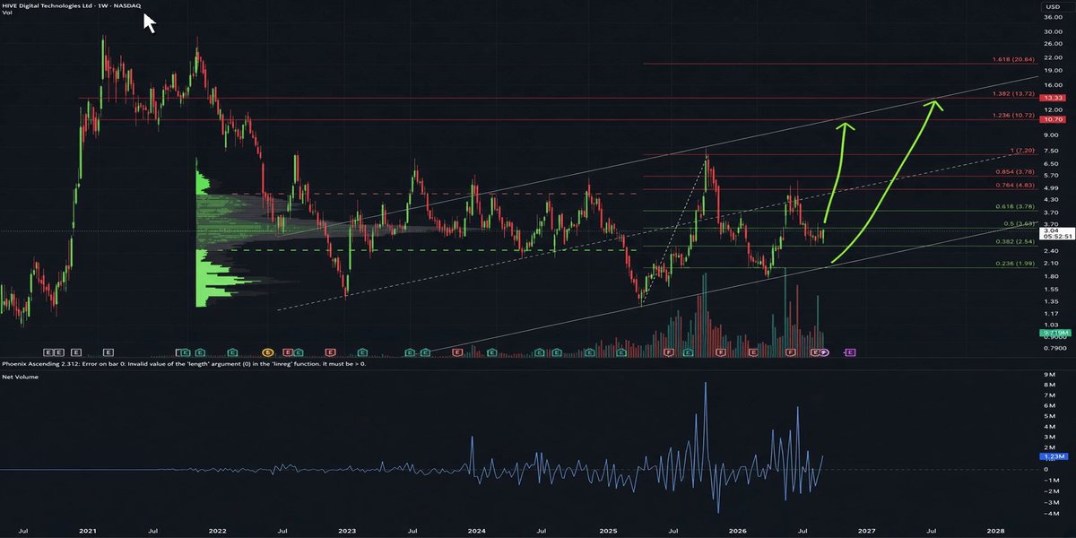Select the 1.236 (10.72) Fibonacci level label

(1015, 115)
